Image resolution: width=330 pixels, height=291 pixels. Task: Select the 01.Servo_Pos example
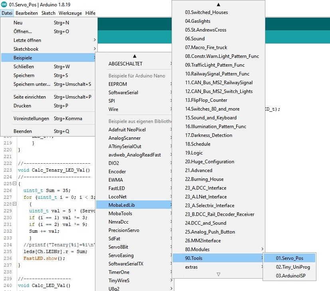pos(289,258)
